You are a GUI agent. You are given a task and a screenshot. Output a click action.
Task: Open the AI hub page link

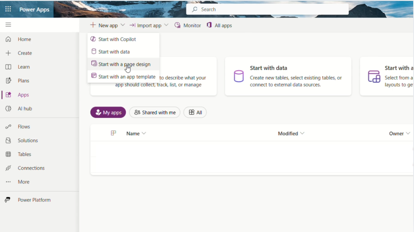[x=25, y=109]
